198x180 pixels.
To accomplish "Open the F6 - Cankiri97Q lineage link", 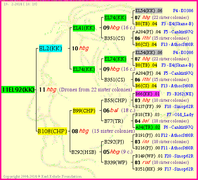I will 178,127.
